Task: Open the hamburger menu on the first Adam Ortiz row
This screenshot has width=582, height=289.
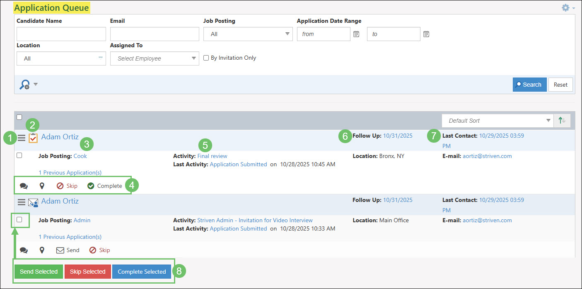Action: click(22, 138)
